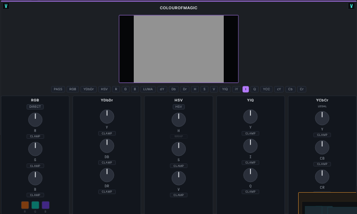Click the purple B color swatch
357x214 pixels.
tap(46, 205)
